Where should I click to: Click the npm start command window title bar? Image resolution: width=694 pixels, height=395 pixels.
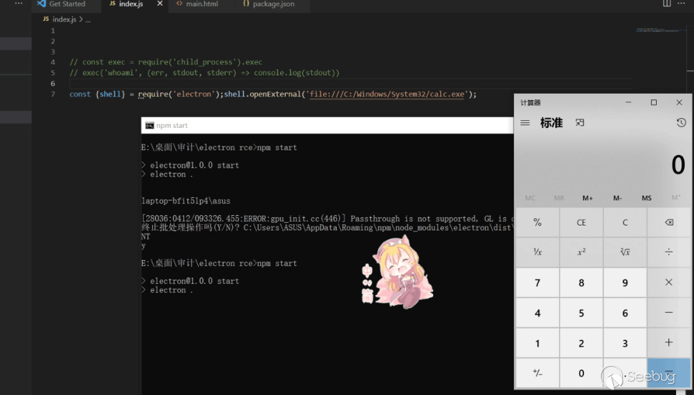tap(321, 125)
